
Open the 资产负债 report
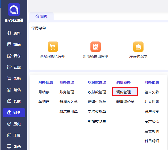click(152, 121)
